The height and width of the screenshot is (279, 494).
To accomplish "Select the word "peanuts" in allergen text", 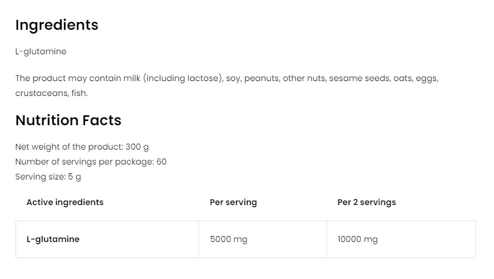I will [x=261, y=78].
